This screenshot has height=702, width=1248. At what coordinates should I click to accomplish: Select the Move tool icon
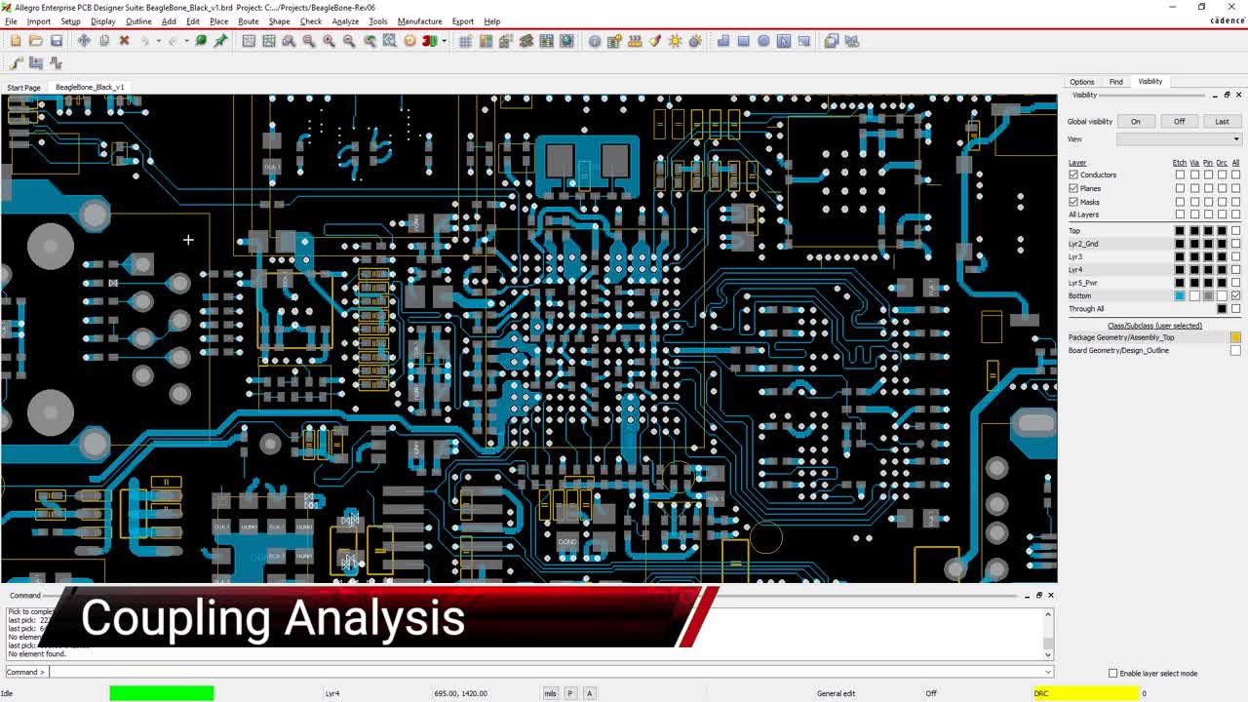pos(84,41)
